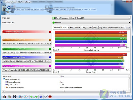Image resolution: width=133 pixels, height=100 pixels.
Task: Open the dropdown arrow beside line graph icon
Action: tap(28, 97)
